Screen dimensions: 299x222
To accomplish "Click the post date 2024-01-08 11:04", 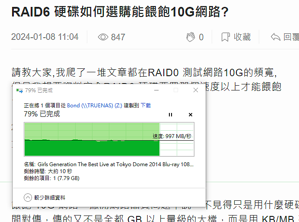I will (45, 37).
